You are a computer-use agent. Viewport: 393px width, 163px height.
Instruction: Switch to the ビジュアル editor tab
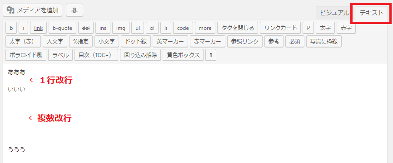tap(334, 13)
